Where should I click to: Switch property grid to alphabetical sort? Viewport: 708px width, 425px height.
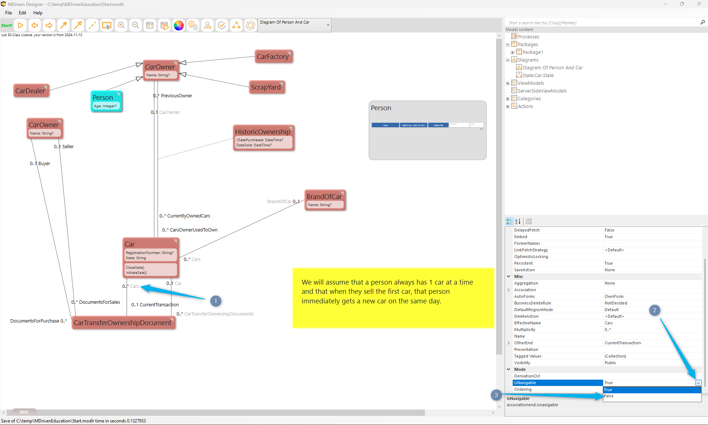click(x=518, y=222)
